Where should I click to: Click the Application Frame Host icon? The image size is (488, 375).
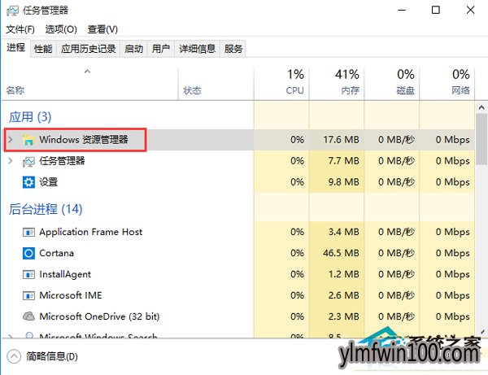tap(28, 232)
